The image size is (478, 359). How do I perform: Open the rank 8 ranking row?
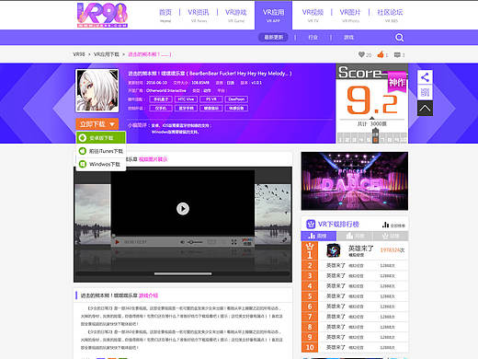coord(355,327)
